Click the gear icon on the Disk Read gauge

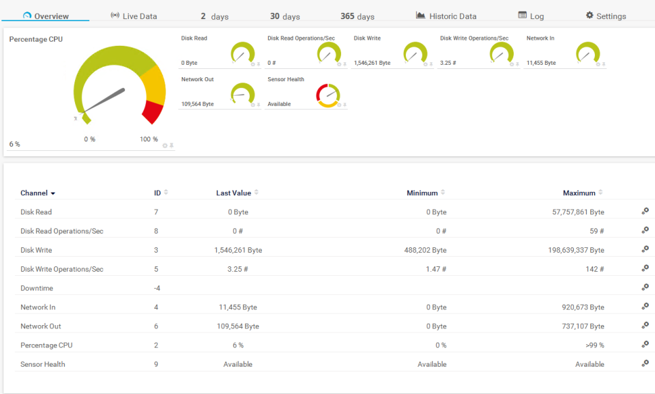click(x=252, y=65)
